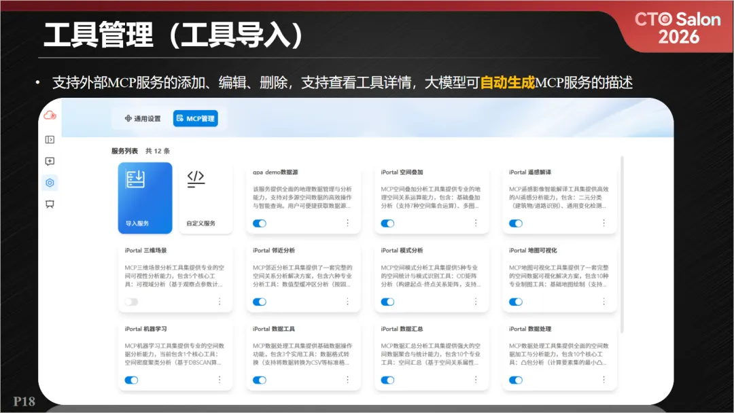Viewport: 734px width, 413px height.
Task: Disable the iPortal 空间叠加 service switch
Action: pyautogui.click(x=387, y=223)
